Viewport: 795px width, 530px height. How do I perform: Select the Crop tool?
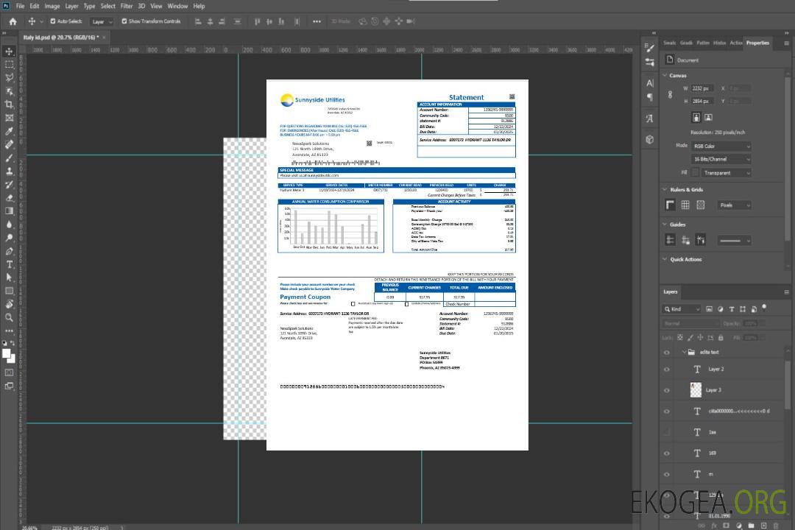(9, 105)
